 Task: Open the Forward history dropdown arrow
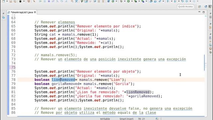tap(197, 1)
